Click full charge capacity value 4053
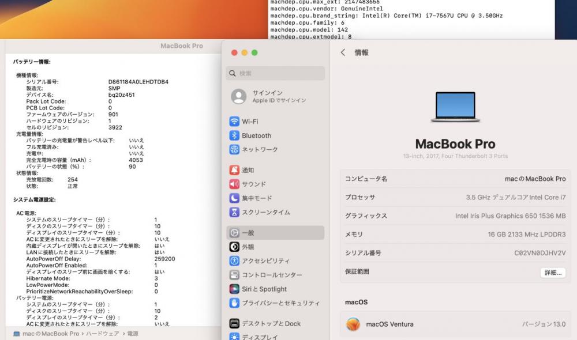Image resolution: width=577 pixels, height=340 pixels. [x=136, y=160]
